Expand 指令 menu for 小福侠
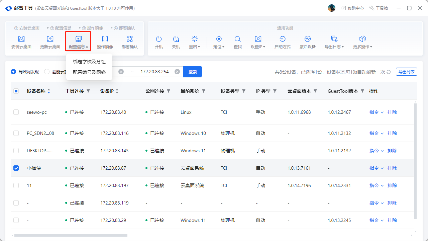The width and height of the screenshot is (428, 241). coord(377,168)
